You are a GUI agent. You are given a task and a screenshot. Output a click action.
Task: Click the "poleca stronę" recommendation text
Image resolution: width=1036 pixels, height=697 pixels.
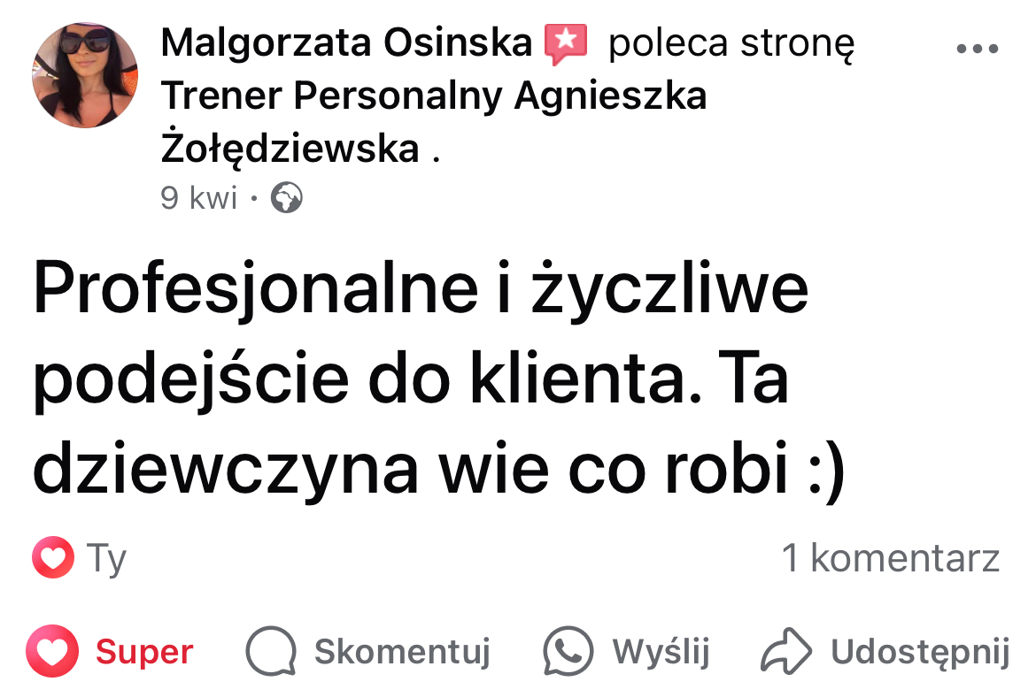pos(731,44)
